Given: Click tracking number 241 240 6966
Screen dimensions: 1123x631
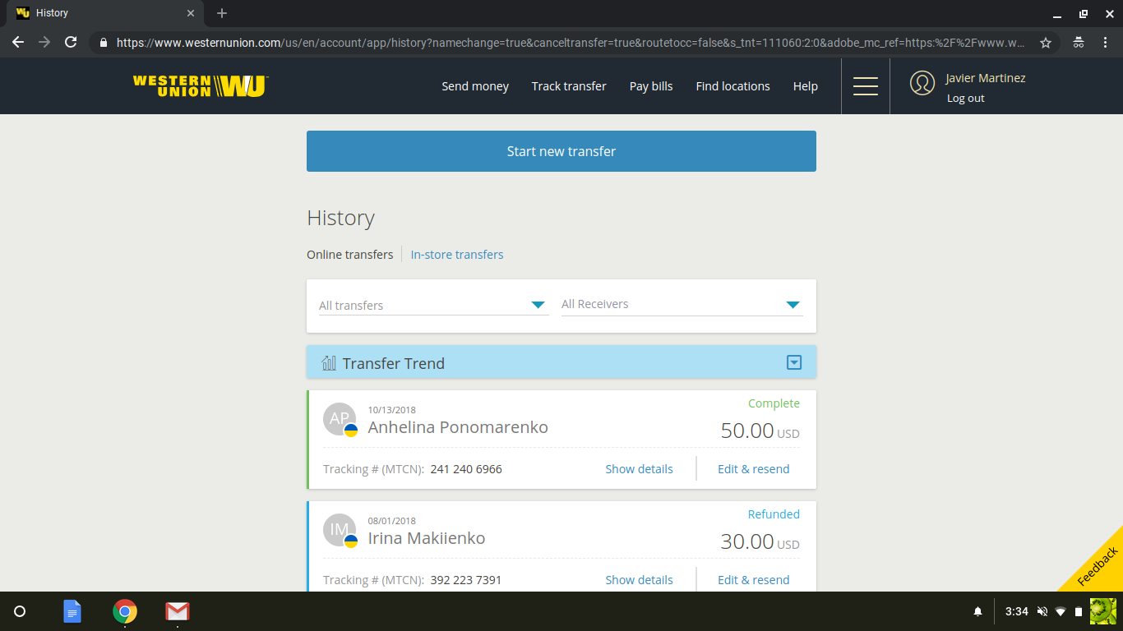Looking at the screenshot, I should point(466,469).
